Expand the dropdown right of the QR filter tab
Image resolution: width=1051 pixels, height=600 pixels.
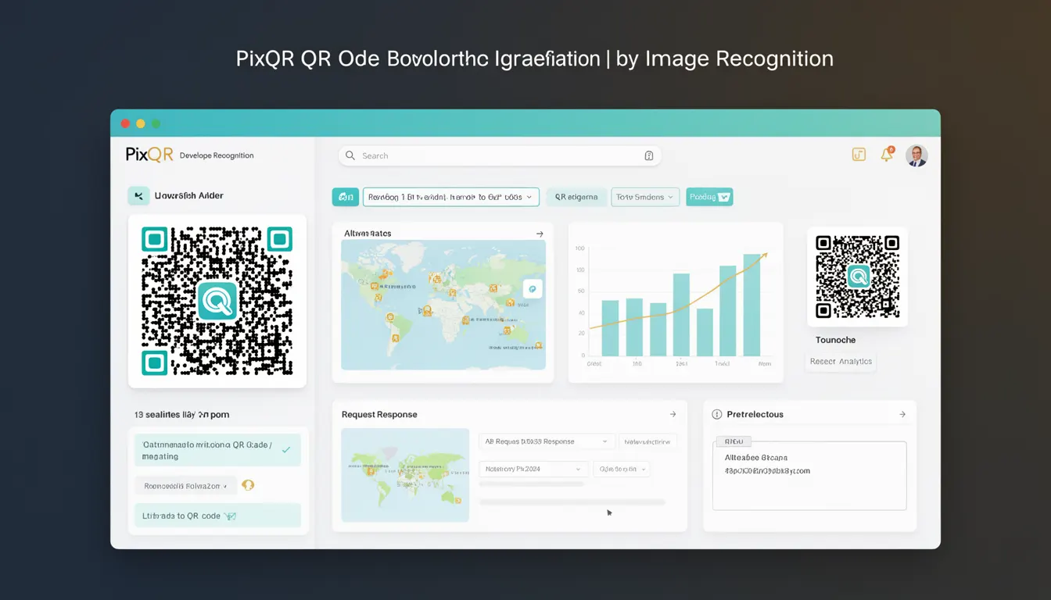[645, 197]
